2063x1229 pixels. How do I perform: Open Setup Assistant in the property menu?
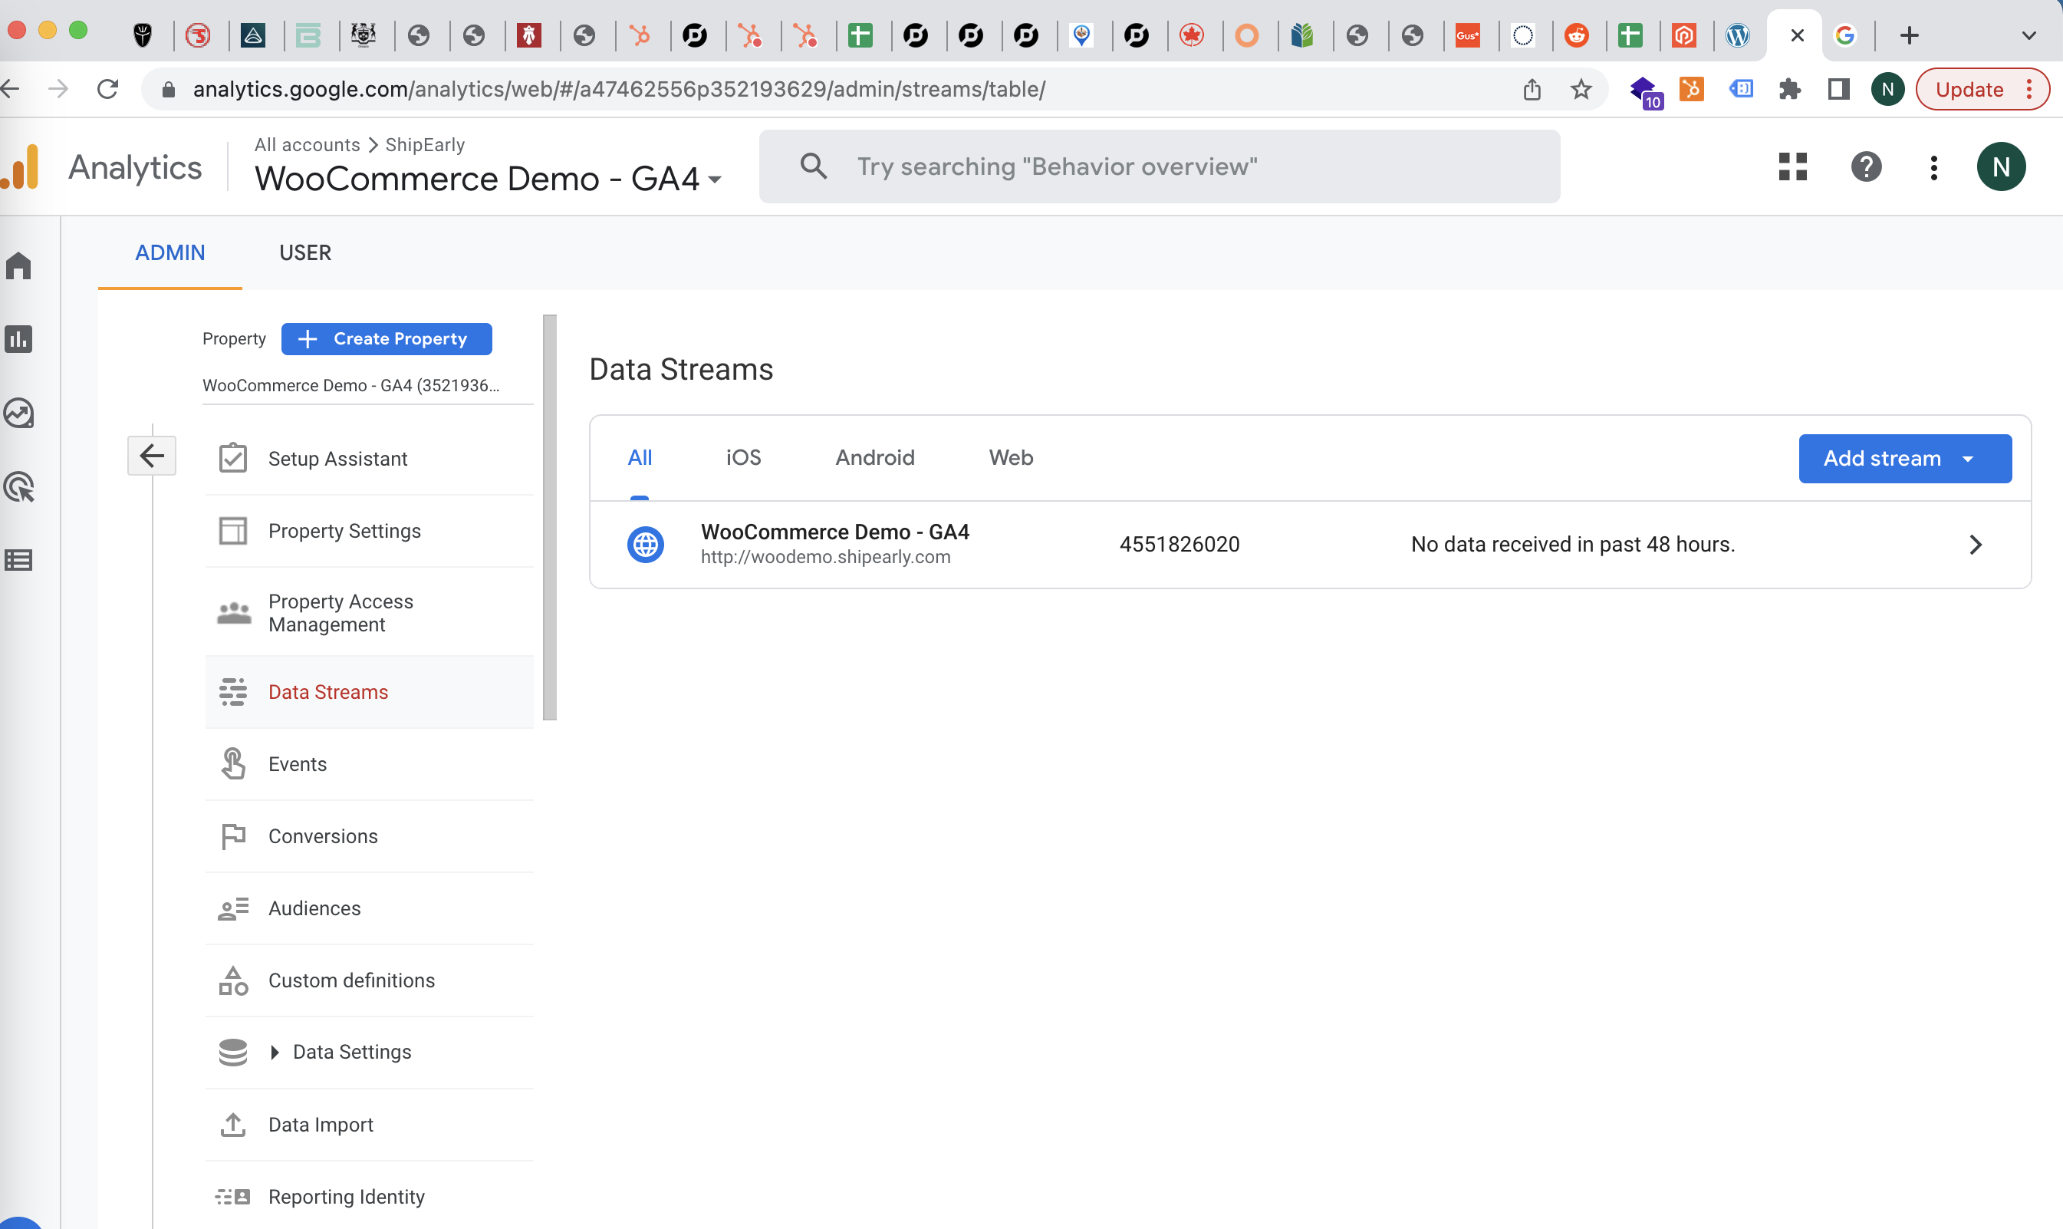[369, 459]
